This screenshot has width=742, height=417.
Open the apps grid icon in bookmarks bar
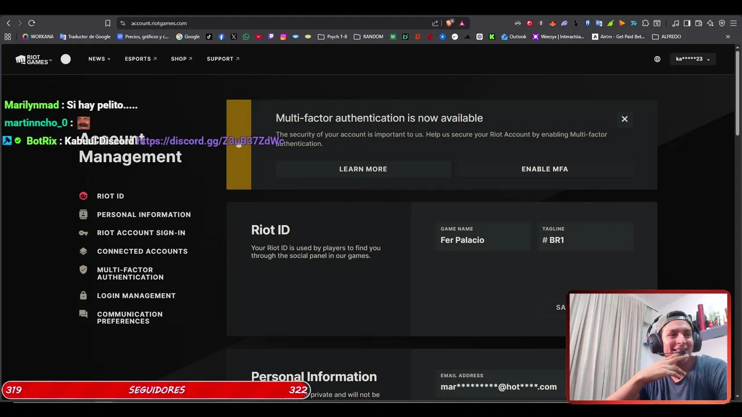pyautogui.click(x=8, y=36)
